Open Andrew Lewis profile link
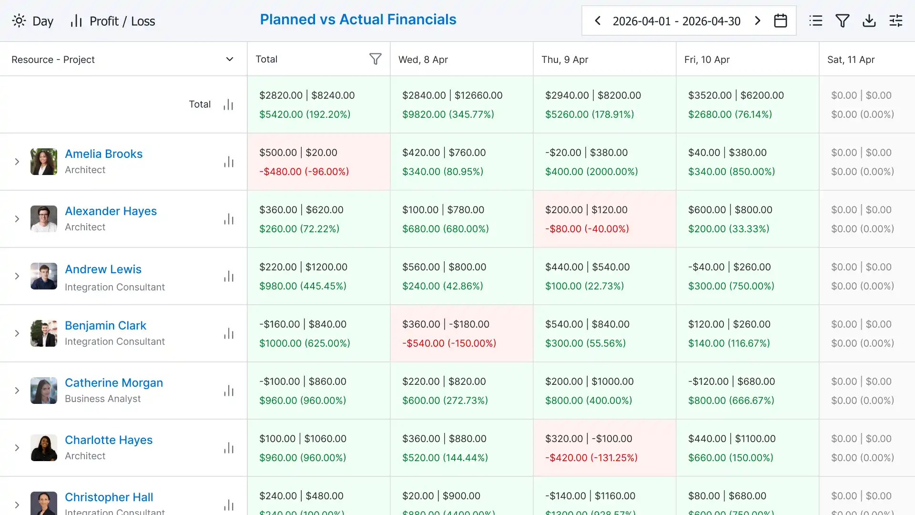Screen dimensions: 915x515 point(103,269)
